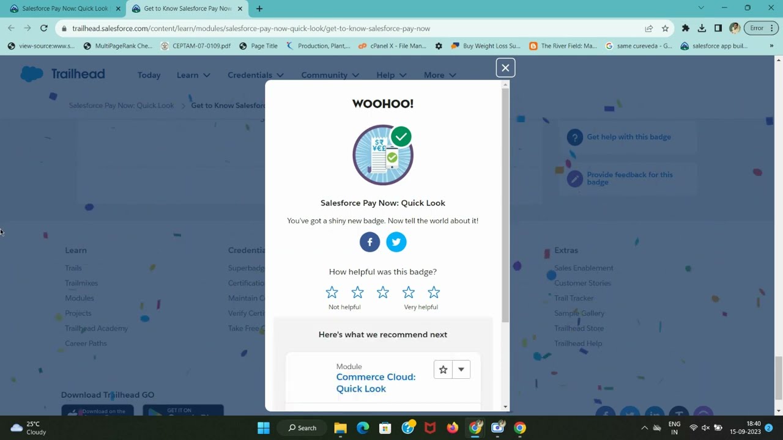The width and height of the screenshot is (783, 440).
Task: Rate the badge four stars
Action: pyautogui.click(x=409, y=293)
